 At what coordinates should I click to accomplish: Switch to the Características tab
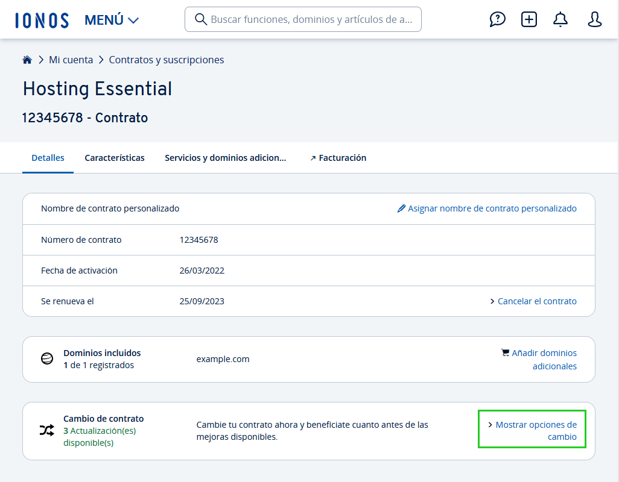point(115,158)
